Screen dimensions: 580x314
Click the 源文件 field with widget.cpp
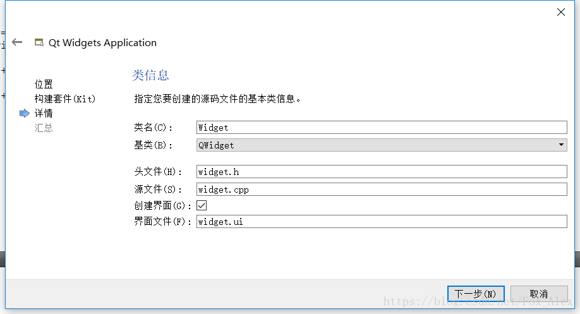coord(382,190)
